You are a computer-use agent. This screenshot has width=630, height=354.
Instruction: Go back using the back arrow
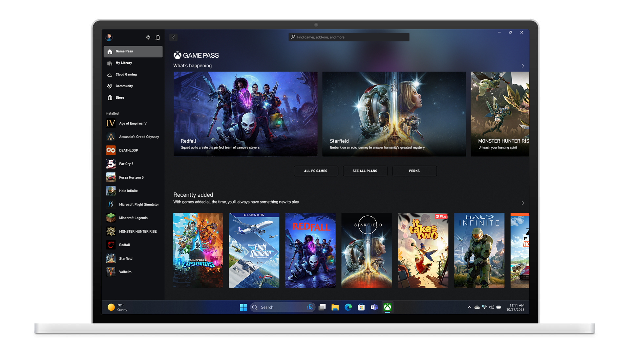(174, 37)
